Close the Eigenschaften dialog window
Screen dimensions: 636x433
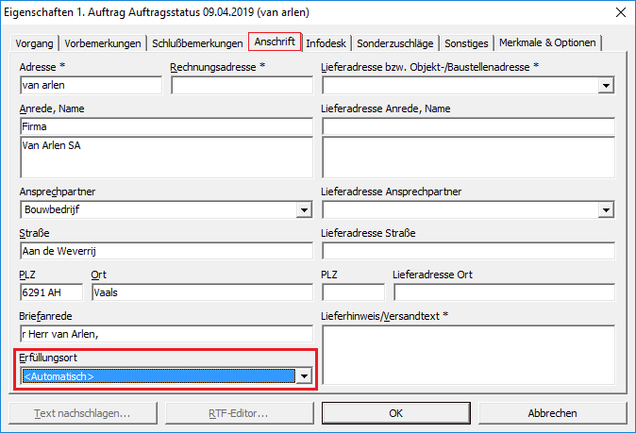[x=620, y=12]
